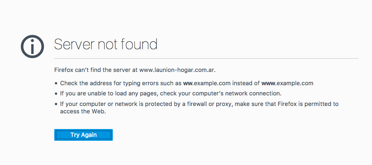Click the circled information icon

32,47
